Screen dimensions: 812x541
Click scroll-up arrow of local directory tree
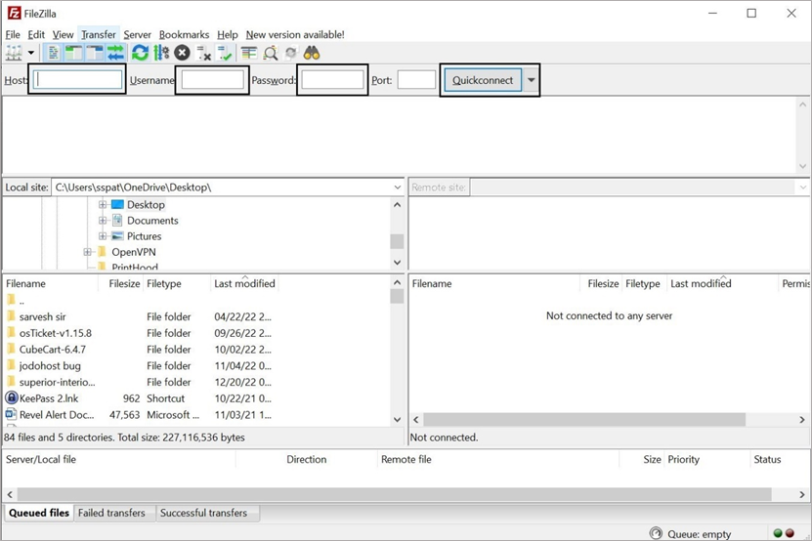[397, 204]
